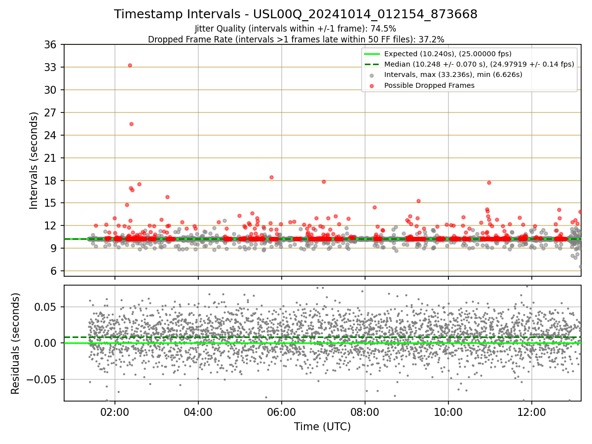This screenshot has height=444, width=592.
Task: Select the legend entry "Possible Dropped Frames"
Action: [x=429, y=85]
